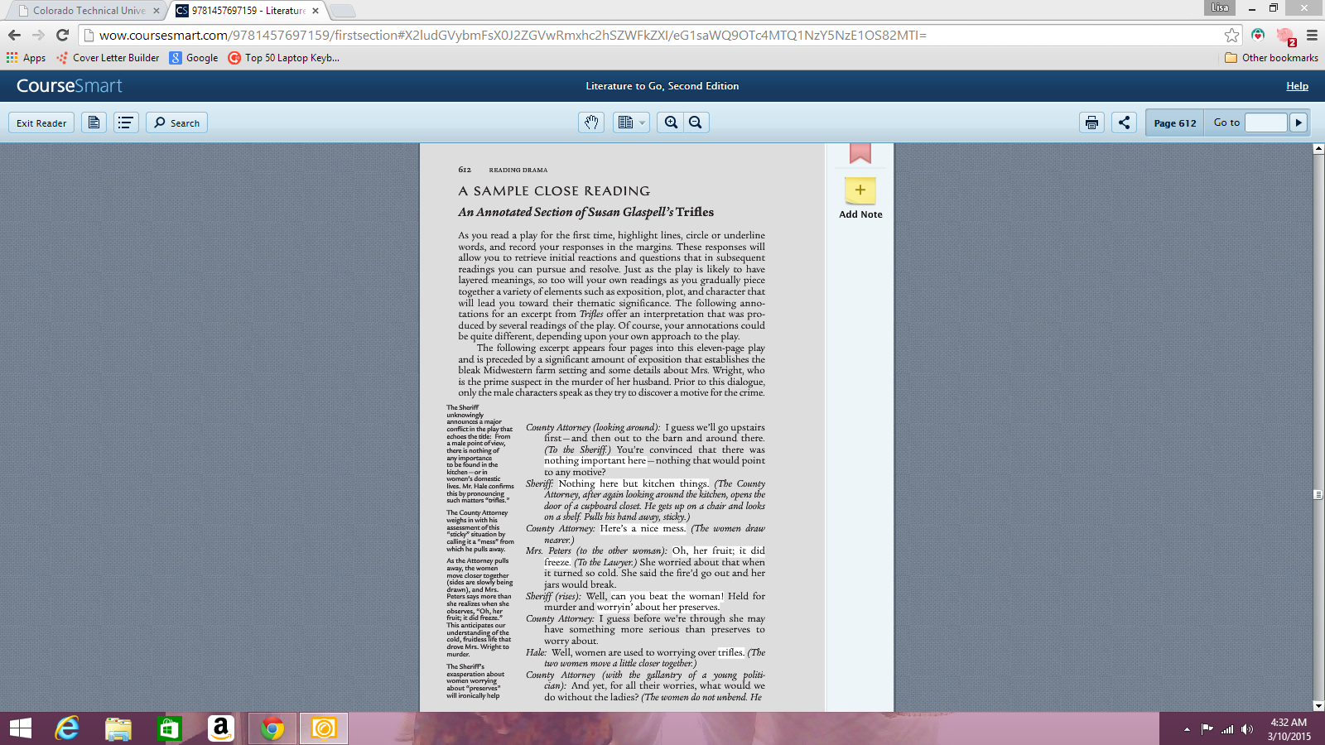Zoom in on the page
This screenshot has width=1325, height=745.
671,123
